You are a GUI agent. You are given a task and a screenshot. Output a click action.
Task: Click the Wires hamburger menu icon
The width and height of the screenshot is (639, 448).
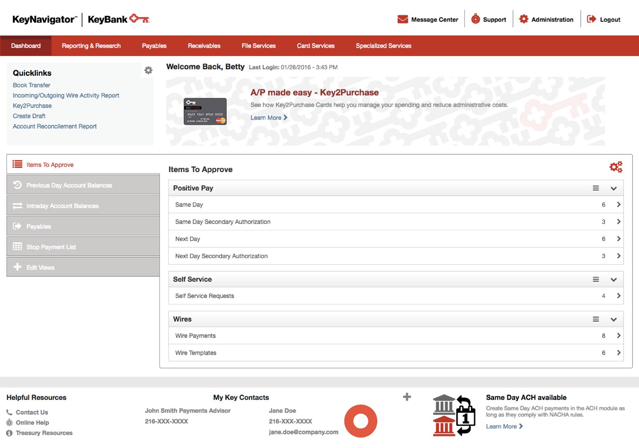tap(596, 319)
